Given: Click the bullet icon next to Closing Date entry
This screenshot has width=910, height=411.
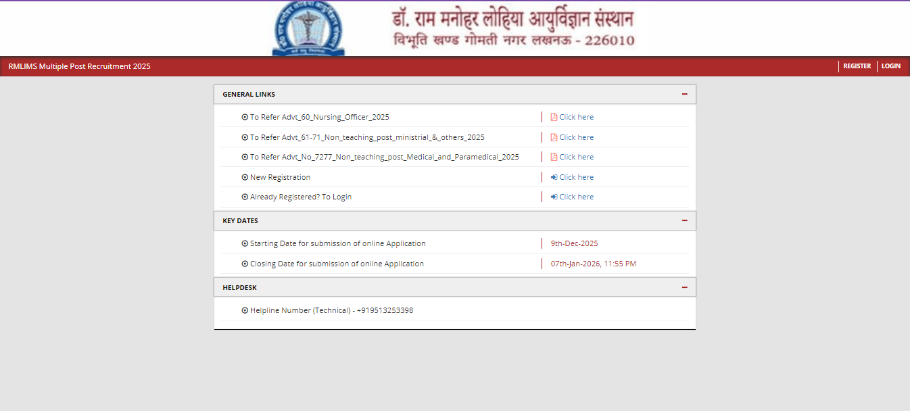Looking at the screenshot, I should [x=245, y=263].
